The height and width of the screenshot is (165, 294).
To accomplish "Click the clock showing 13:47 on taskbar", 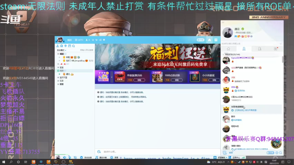I will (274, 162).
